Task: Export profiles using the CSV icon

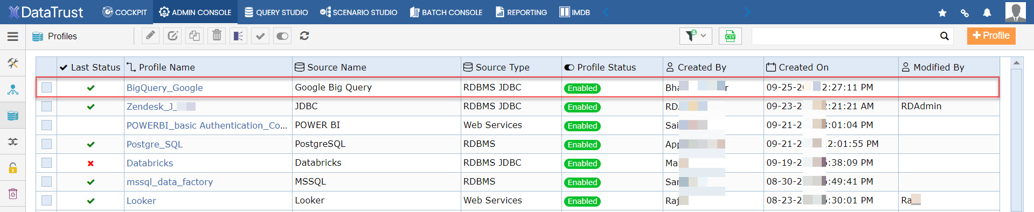Action: 730,36
